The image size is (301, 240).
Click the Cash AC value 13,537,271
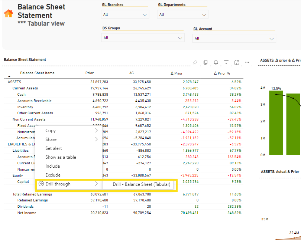pos(142,95)
